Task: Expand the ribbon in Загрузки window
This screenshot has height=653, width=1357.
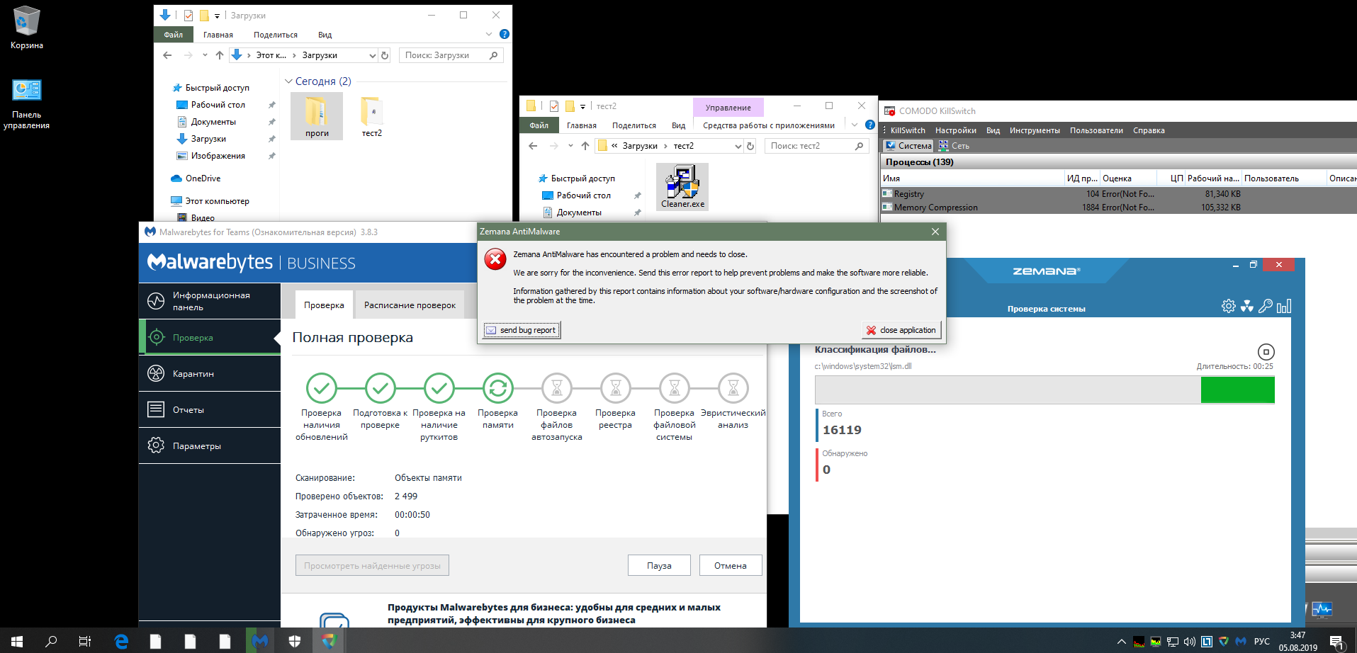Action: click(x=488, y=34)
